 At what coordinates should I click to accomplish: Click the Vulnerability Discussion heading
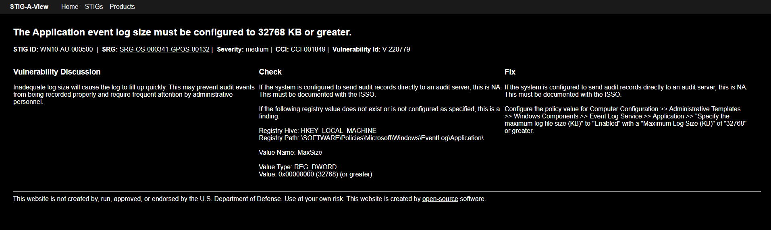pos(57,72)
